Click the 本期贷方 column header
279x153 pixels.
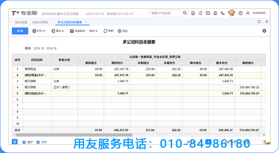click(169, 63)
